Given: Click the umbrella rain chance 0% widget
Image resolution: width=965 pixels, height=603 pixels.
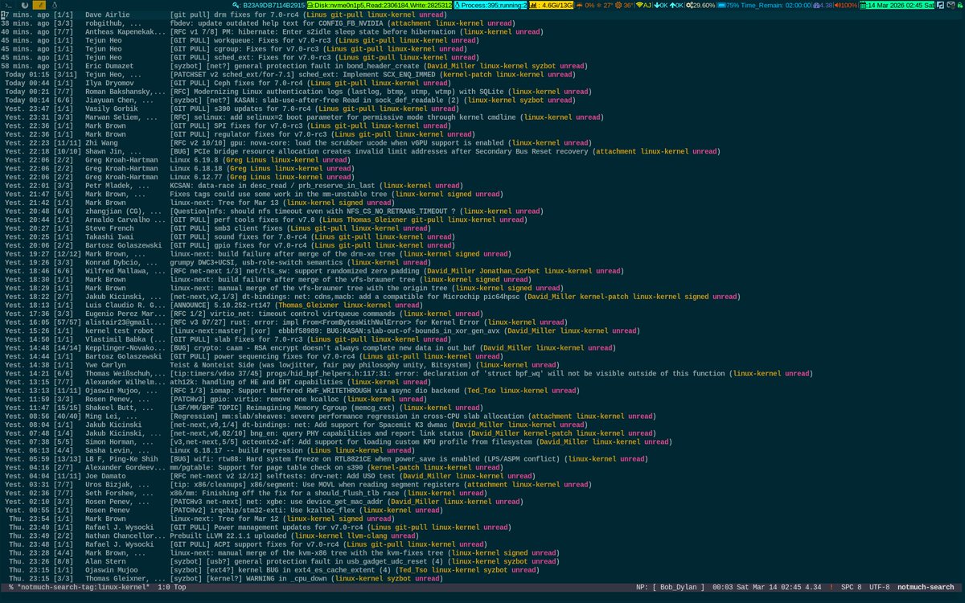Looking at the screenshot, I should [x=586, y=6].
